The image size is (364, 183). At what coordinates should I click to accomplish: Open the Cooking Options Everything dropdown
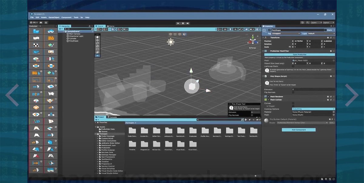pos(312,108)
